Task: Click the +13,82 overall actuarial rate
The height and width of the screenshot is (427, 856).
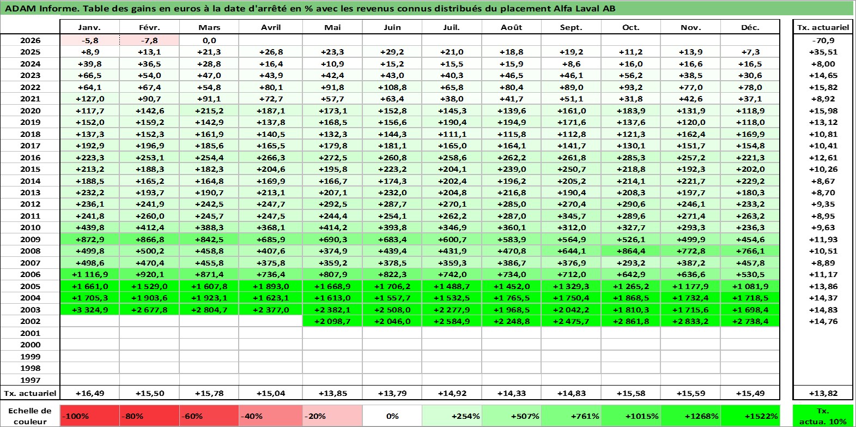Action: tap(823, 393)
